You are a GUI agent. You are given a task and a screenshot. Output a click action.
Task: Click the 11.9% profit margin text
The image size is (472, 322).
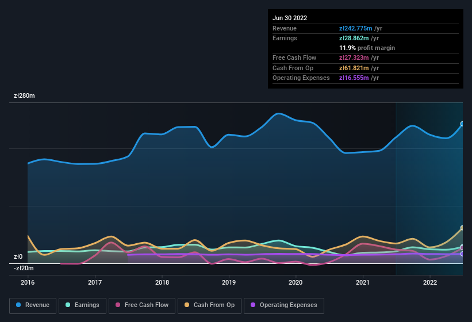(367, 48)
